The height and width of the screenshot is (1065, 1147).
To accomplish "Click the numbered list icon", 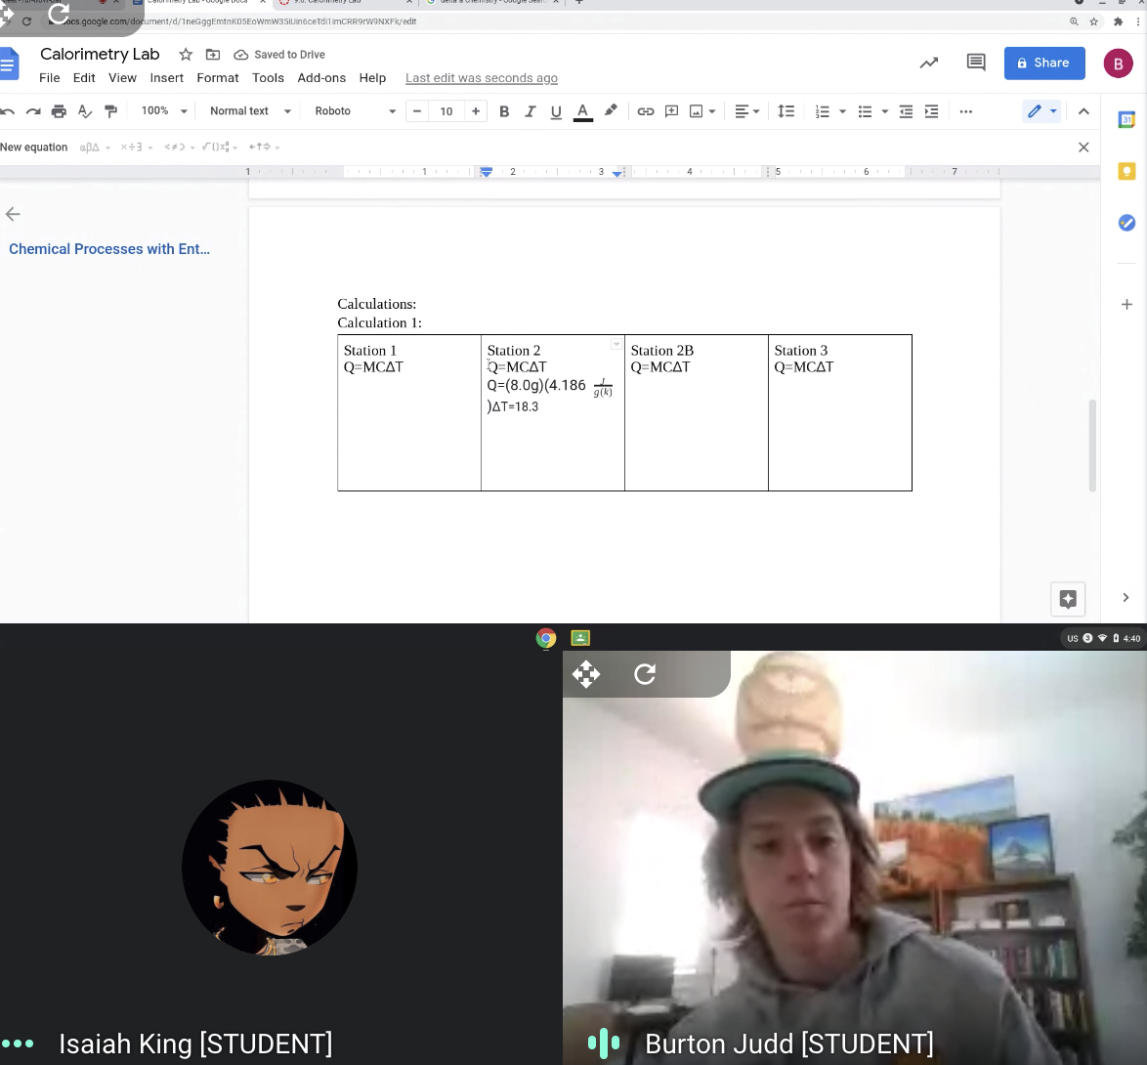I will [823, 111].
